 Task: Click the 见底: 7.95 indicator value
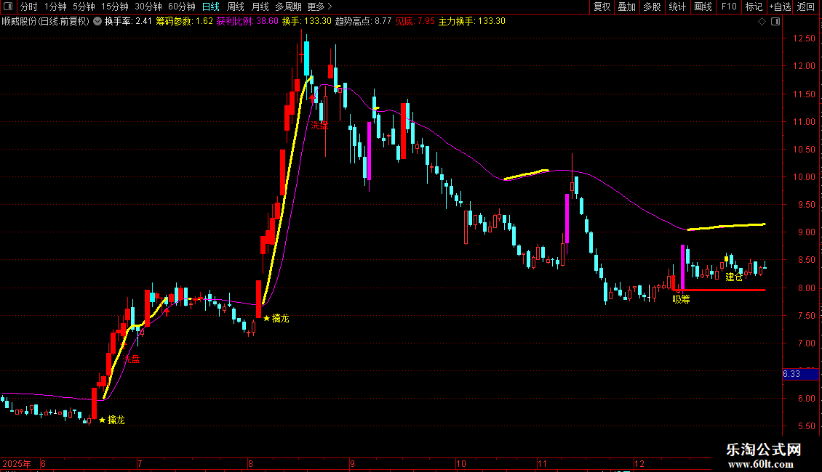(x=415, y=22)
